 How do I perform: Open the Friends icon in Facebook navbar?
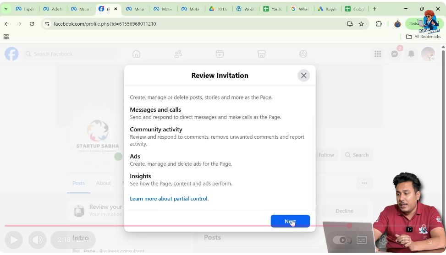pyautogui.click(x=178, y=54)
